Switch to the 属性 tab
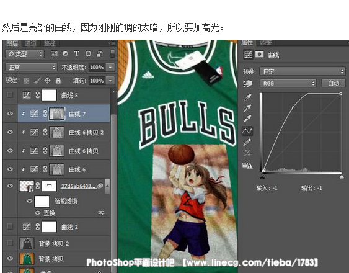Screen dimensions: 349x273 pos(247,43)
